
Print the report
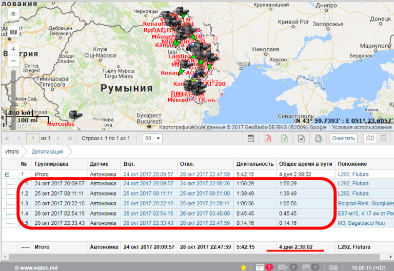(x=318, y=139)
